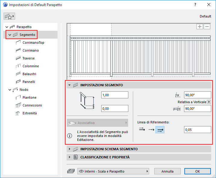
Task: Choose the first reference line option
Action: point(142,129)
